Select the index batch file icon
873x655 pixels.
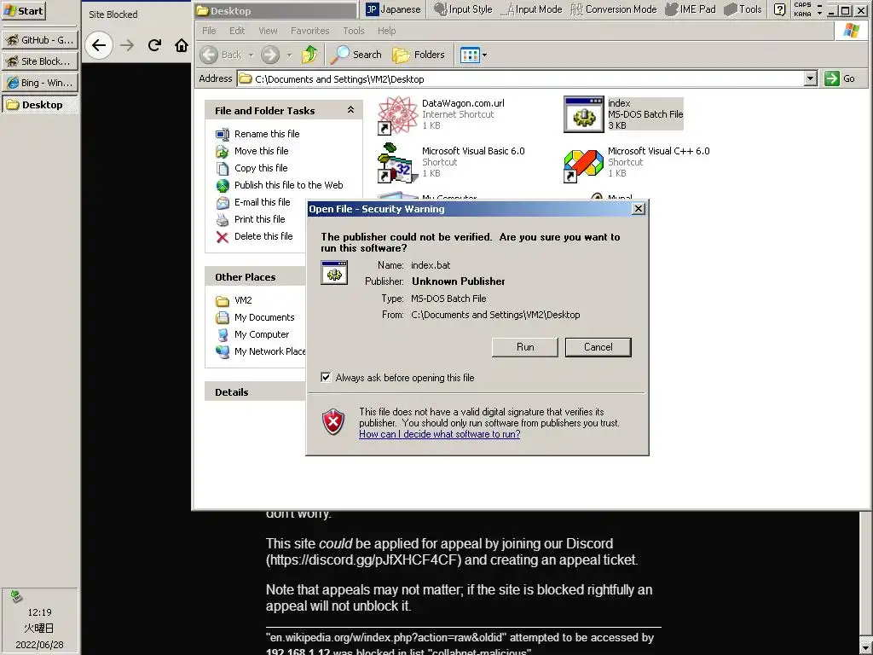point(583,114)
